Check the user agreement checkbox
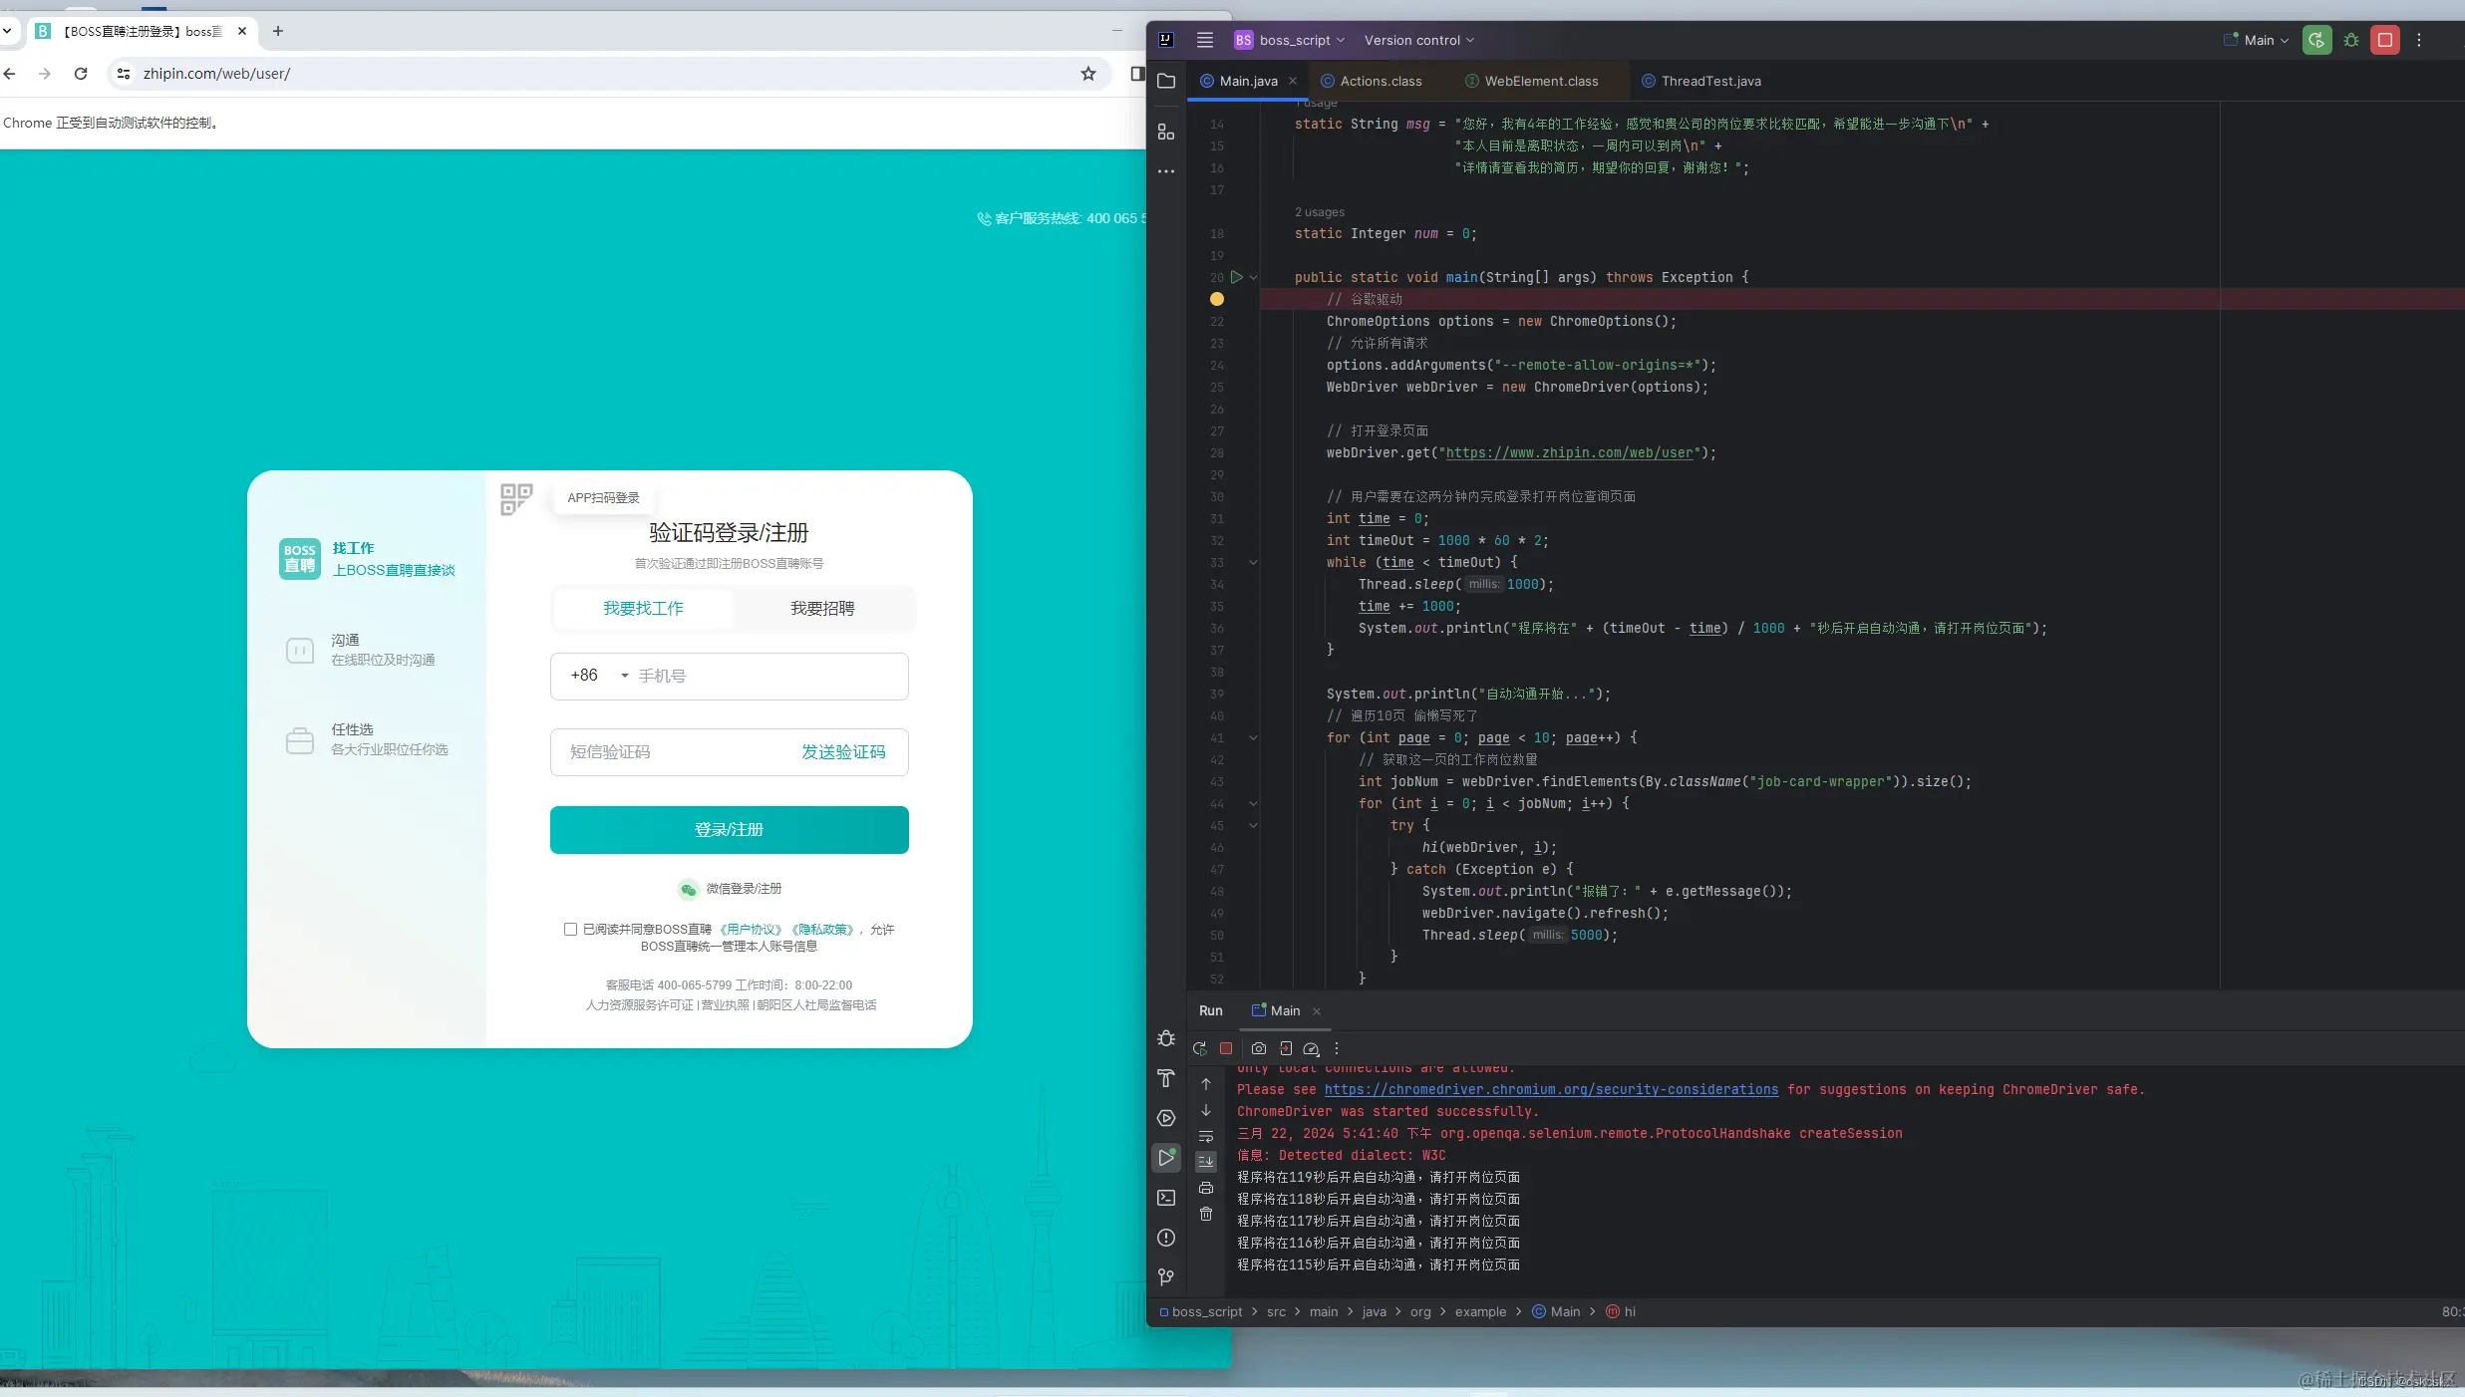 point(570,929)
